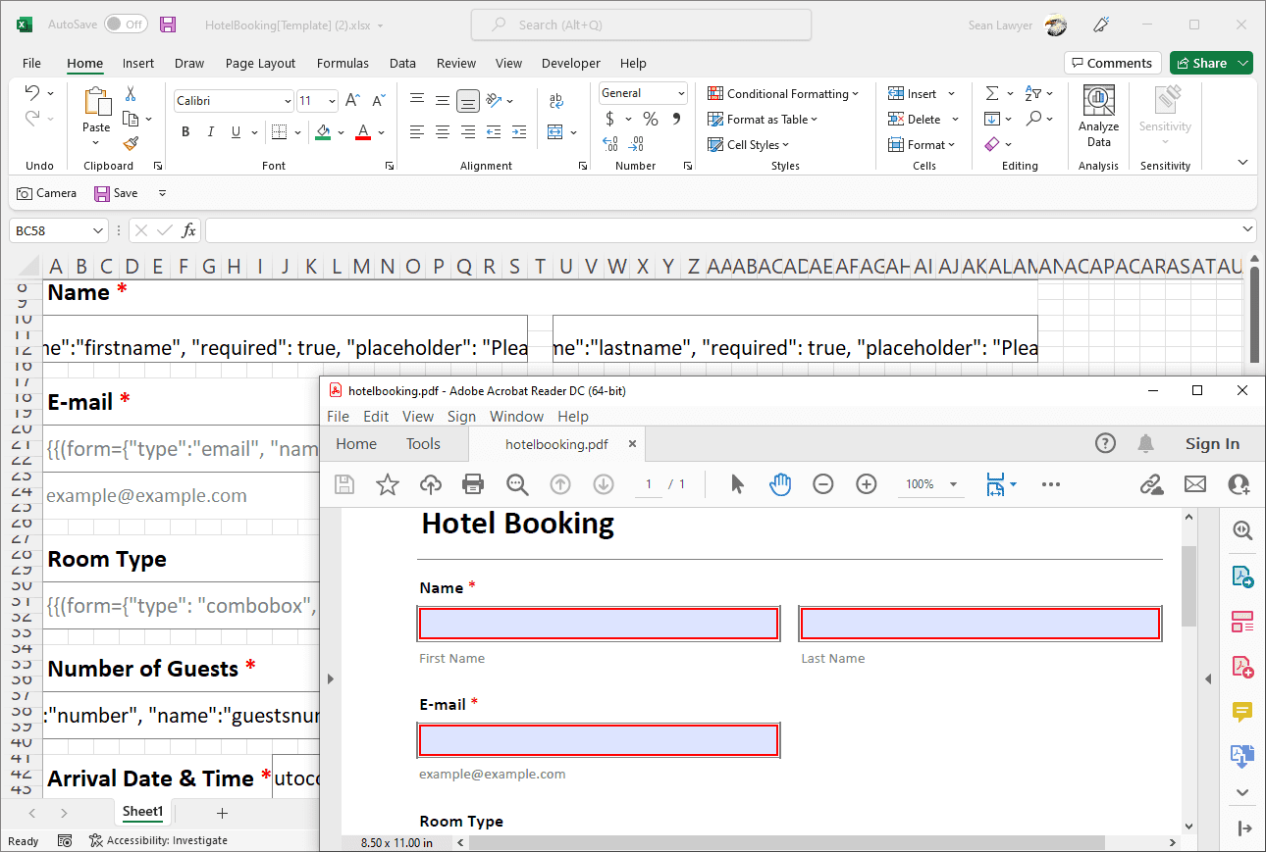Open the font size 11 dropdown
The height and width of the screenshot is (853, 1266).
[x=332, y=101]
